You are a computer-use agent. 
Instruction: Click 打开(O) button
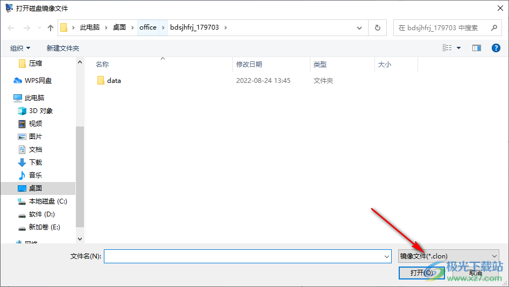coord(422,272)
